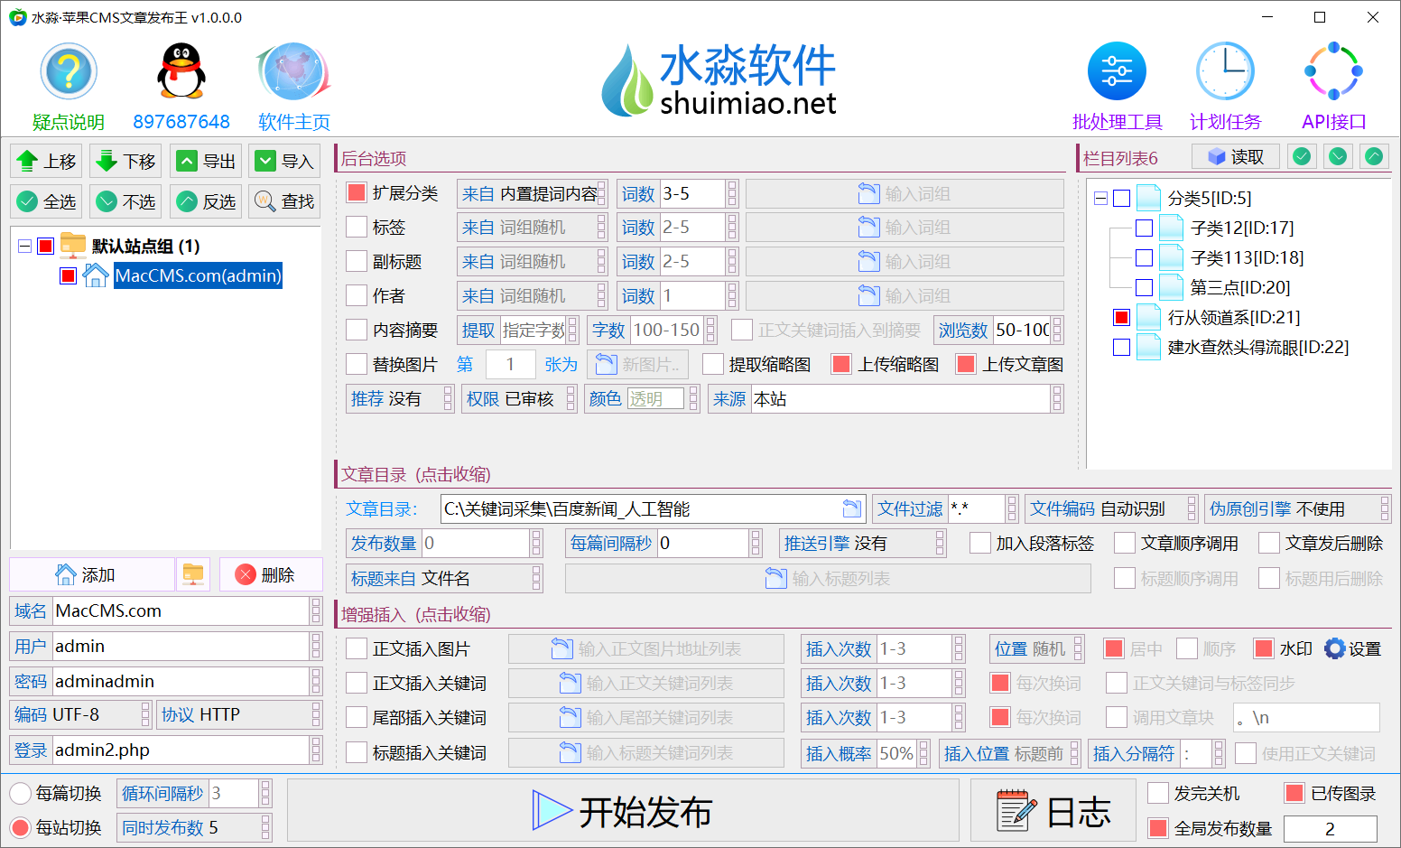Enable 加入段落标签 checkbox
1401x848 pixels.
[x=980, y=543]
